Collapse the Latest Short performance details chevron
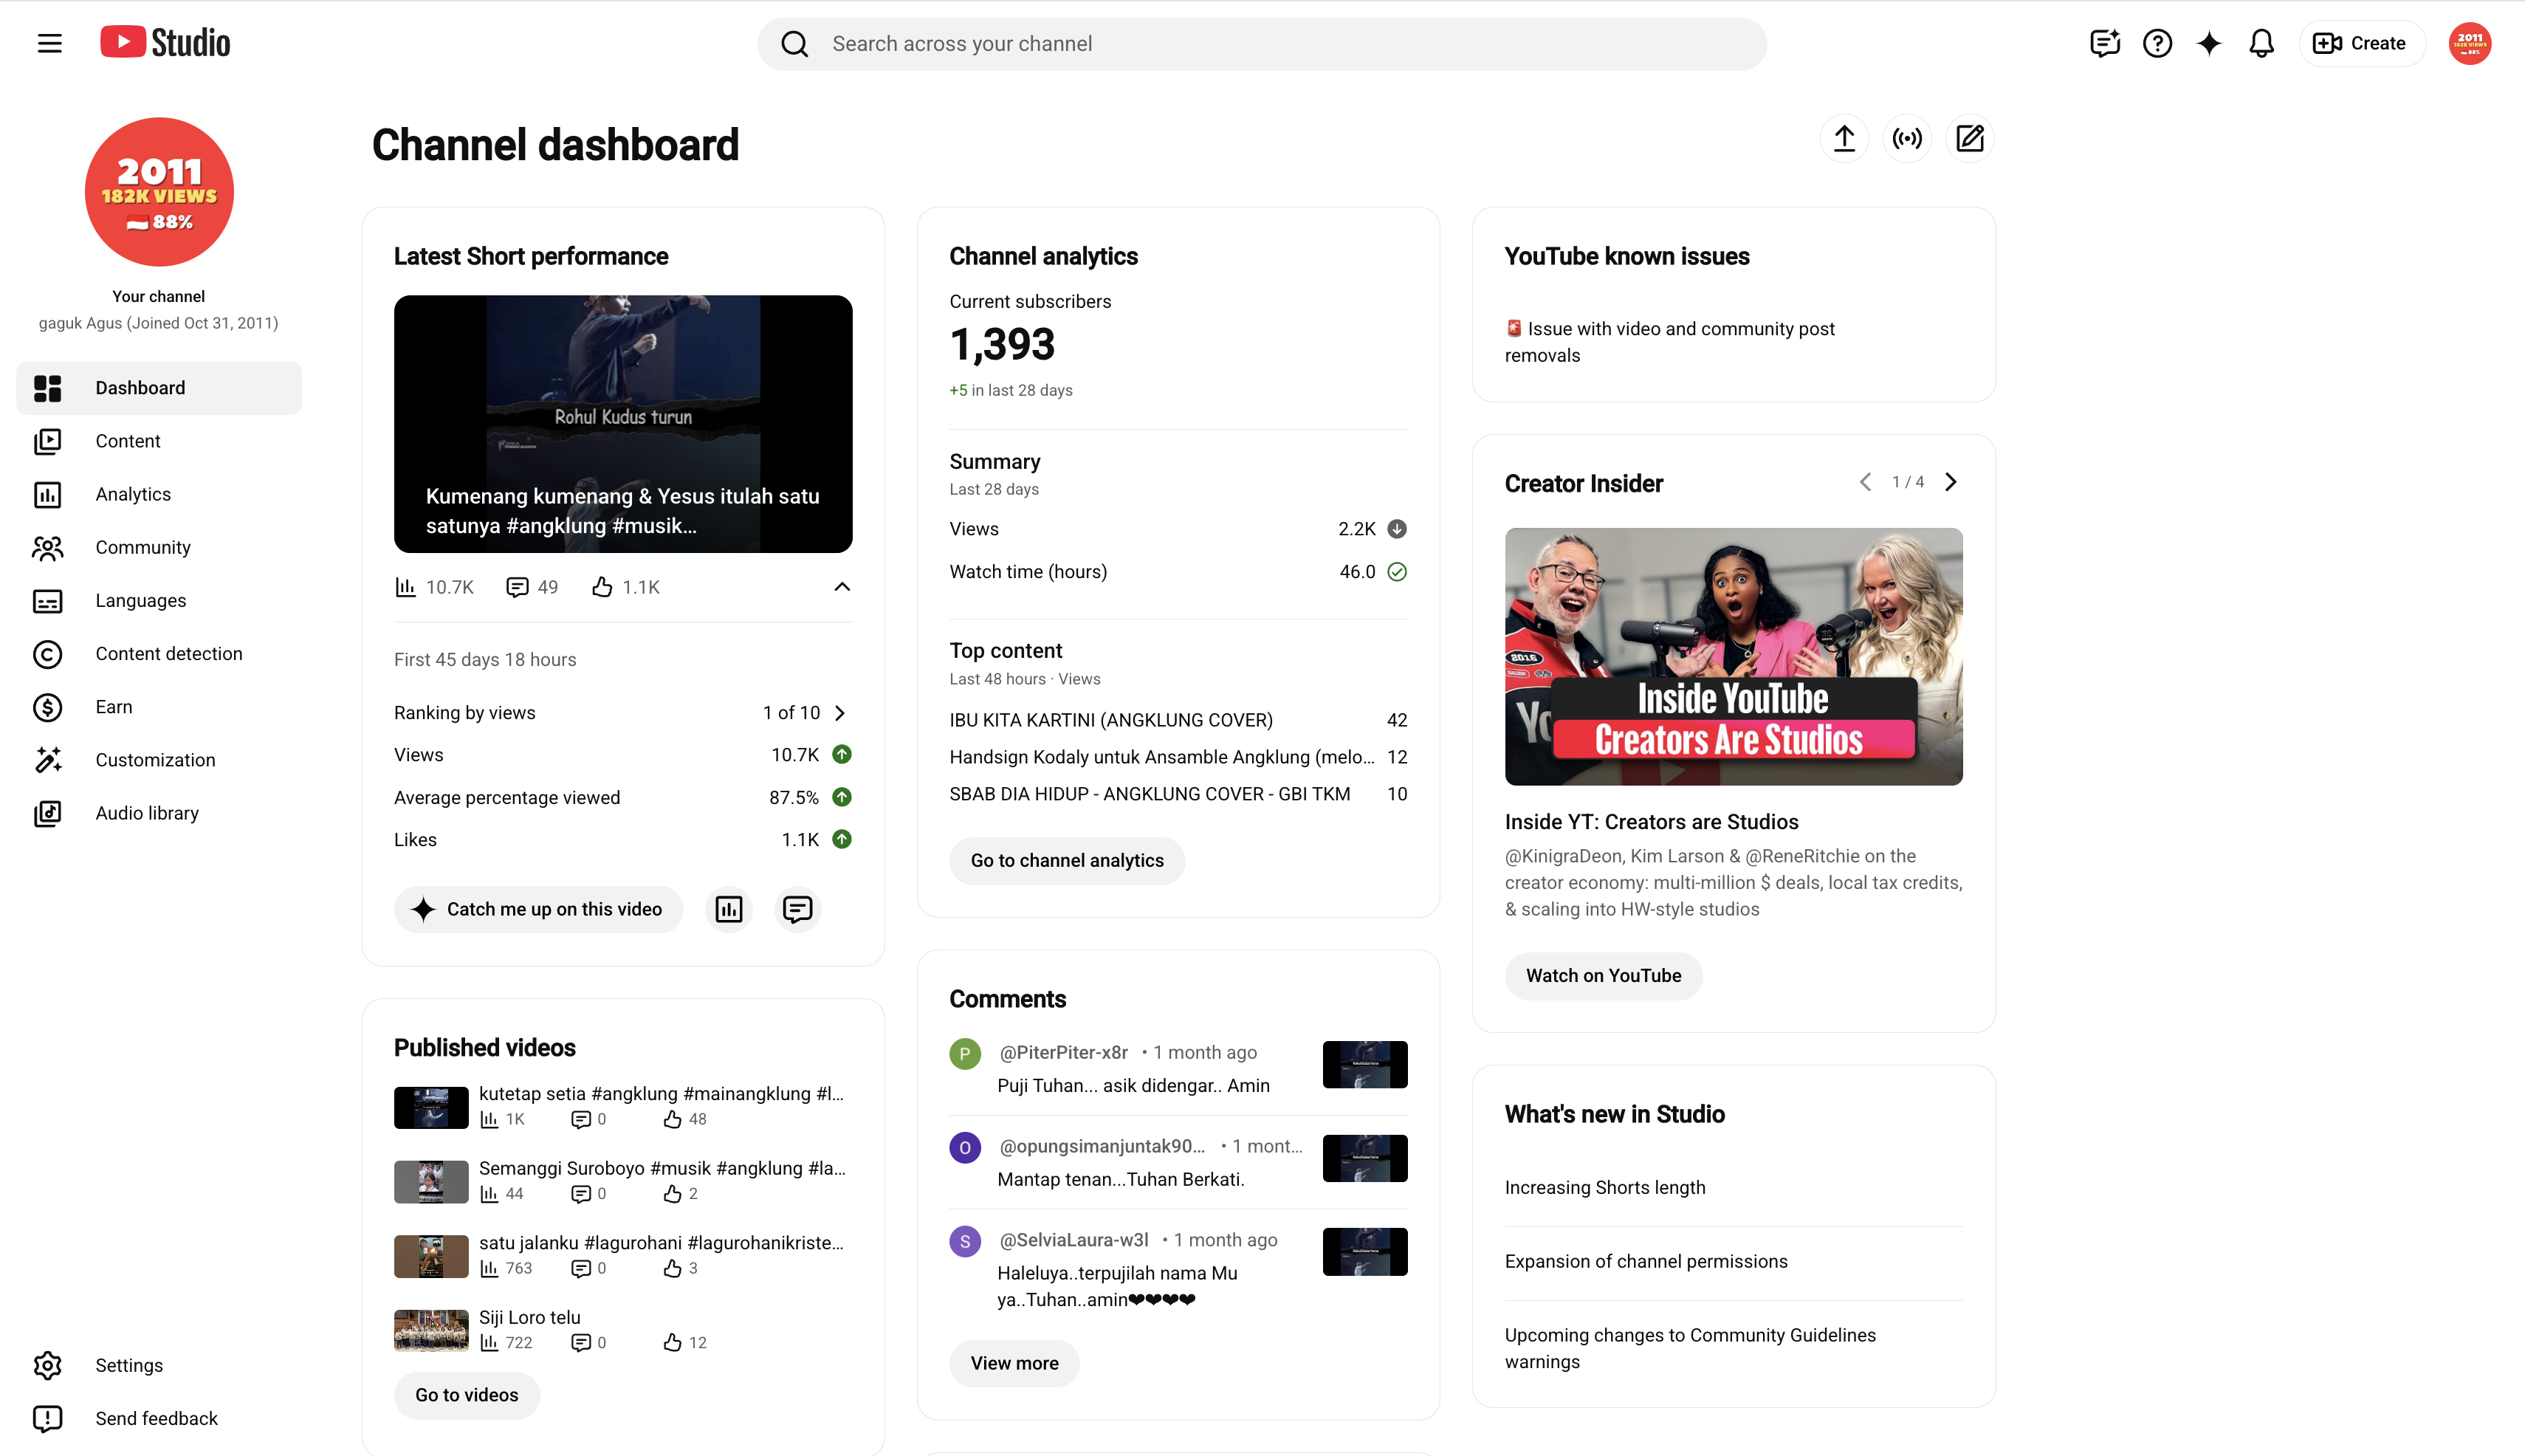2525x1456 pixels. pyautogui.click(x=842, y=586)
